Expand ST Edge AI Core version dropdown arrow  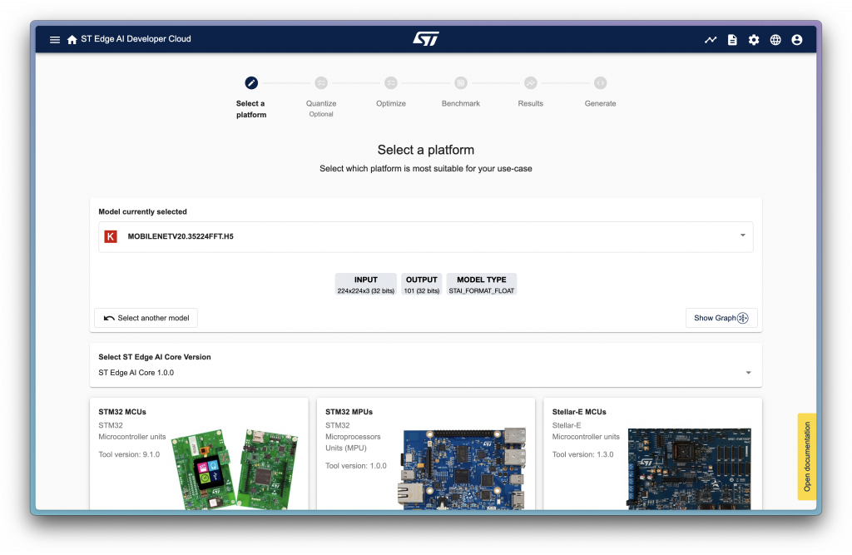tap(748, 373)
